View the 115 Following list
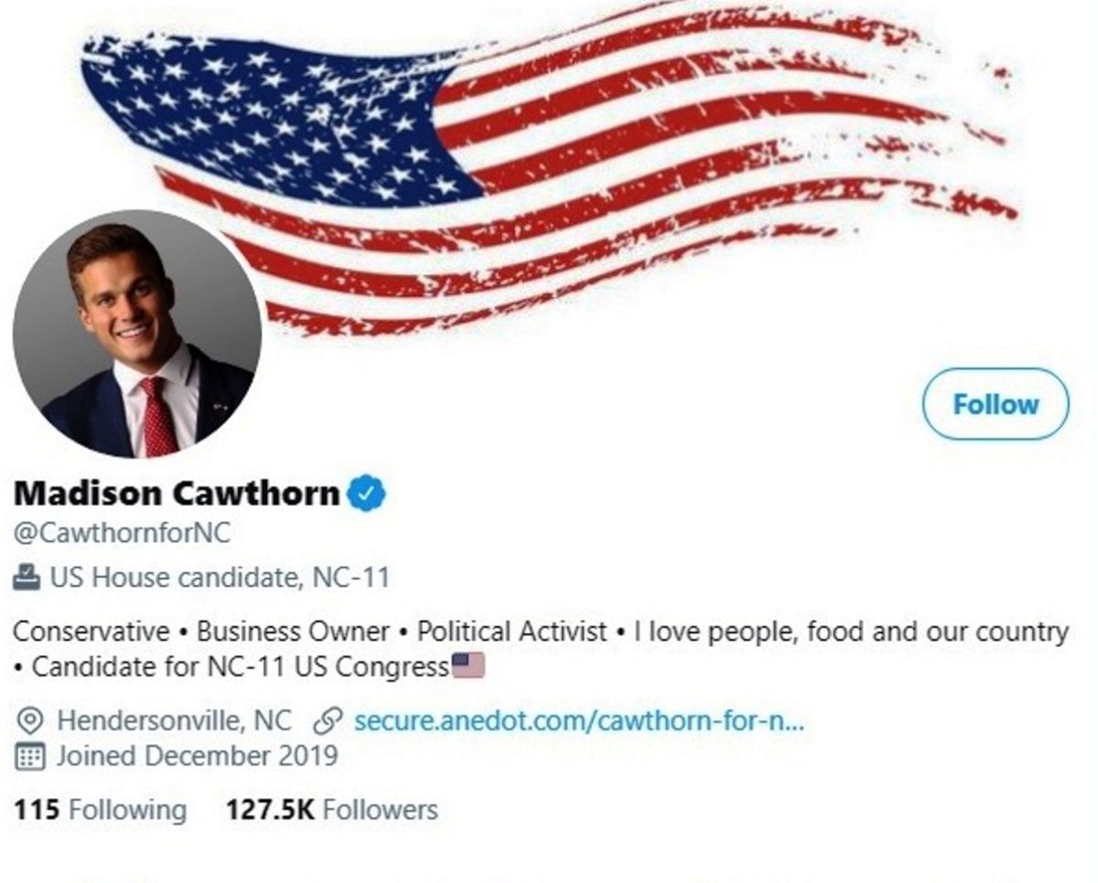The height and width of the screenshot is (883, 1098). 100,810
